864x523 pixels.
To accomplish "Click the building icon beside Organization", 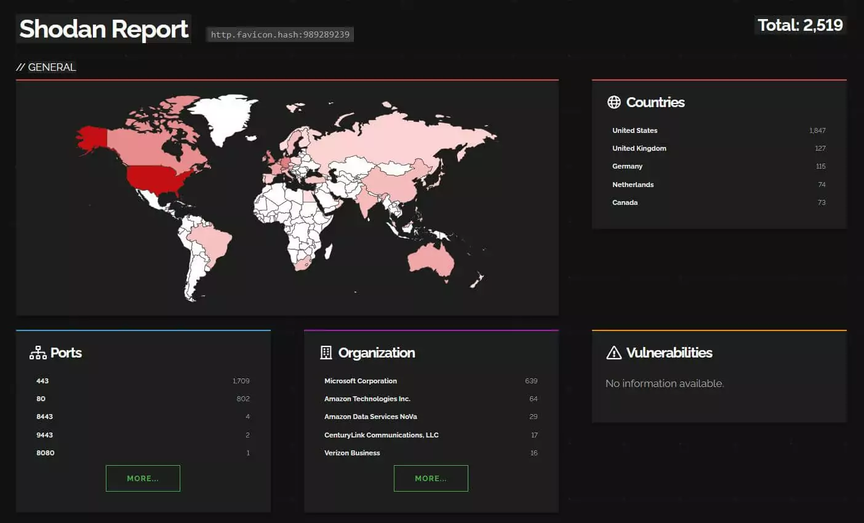I will click(x=325, y=352).
